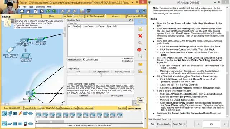Select the red X Delete tool

pyautogui.click(x=140, y=36)
